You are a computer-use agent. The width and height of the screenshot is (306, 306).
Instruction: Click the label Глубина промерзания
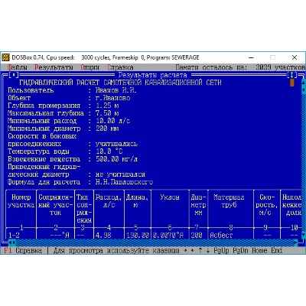point(44,106)
